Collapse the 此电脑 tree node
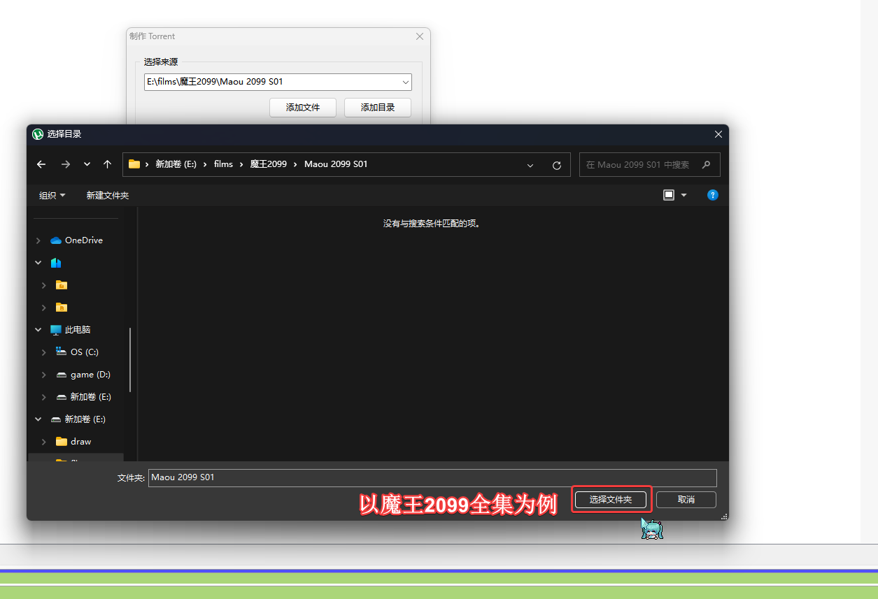This screenshot has height=599, width=878. (38, 330)
